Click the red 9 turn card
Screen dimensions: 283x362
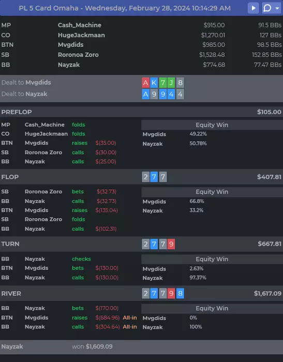171,244
